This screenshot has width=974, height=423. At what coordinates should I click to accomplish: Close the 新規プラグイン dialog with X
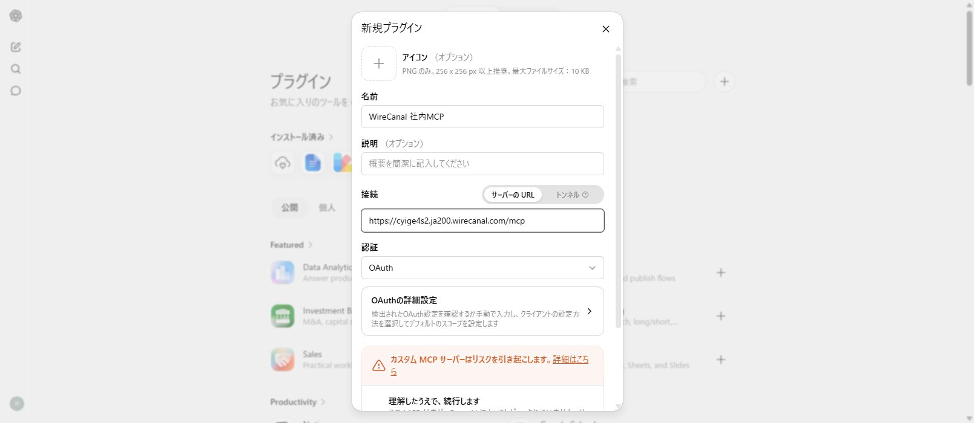(x=605, y=29)
